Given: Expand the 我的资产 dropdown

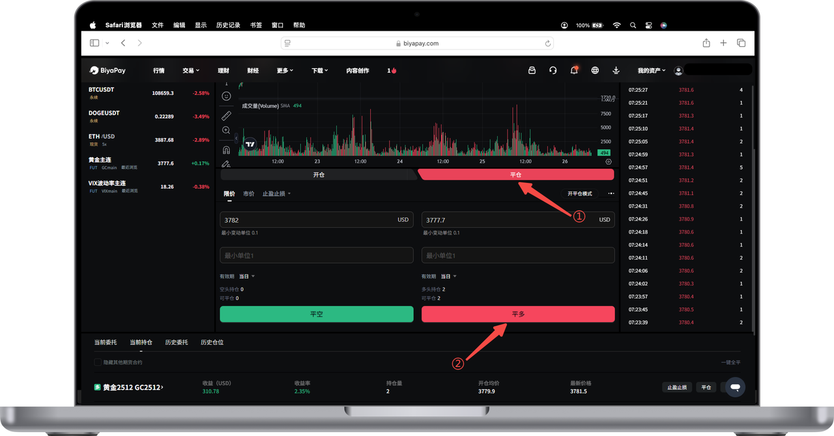Looking at the screenshot, I should [x=651, y=70].
